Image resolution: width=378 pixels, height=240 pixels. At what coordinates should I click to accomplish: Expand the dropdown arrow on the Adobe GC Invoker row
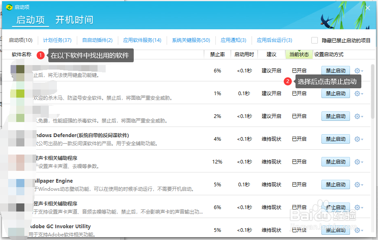(x=363, y=230)
